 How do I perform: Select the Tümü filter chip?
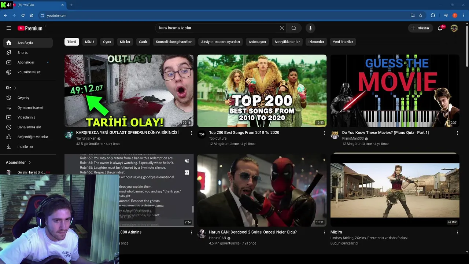click(72, 42)
